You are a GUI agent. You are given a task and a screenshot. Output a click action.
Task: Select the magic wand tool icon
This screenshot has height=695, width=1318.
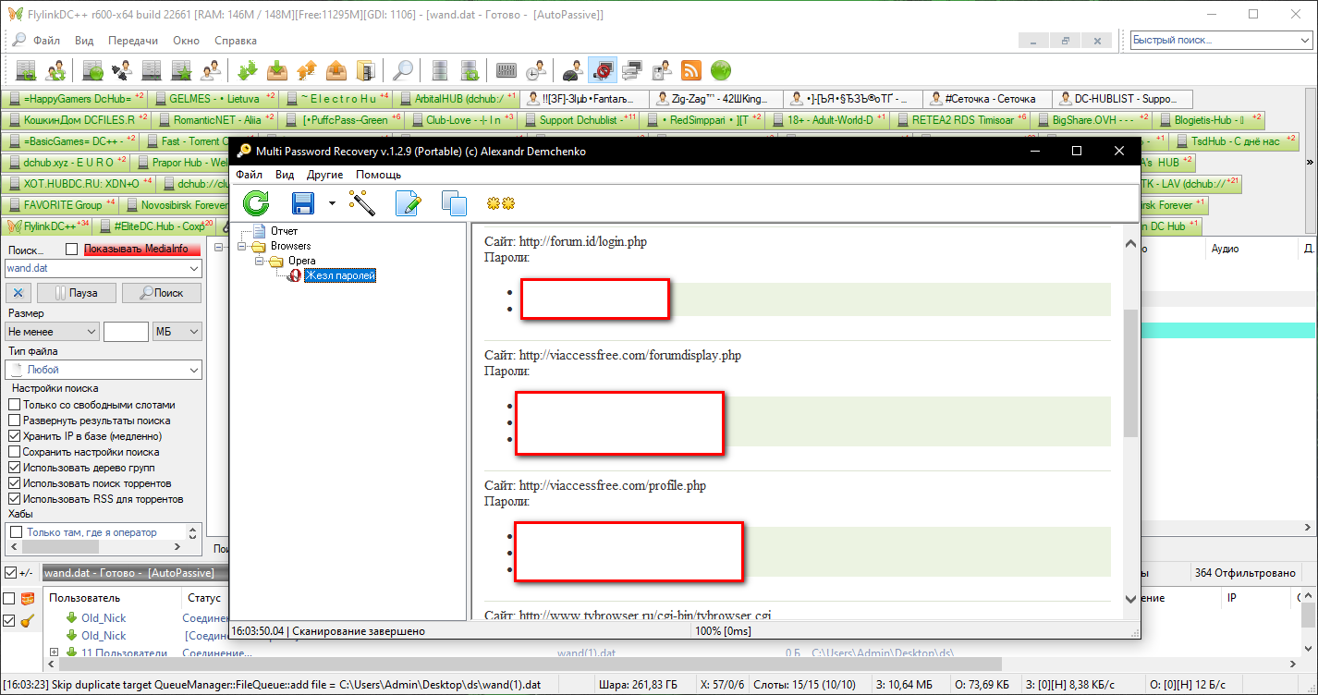361,202
